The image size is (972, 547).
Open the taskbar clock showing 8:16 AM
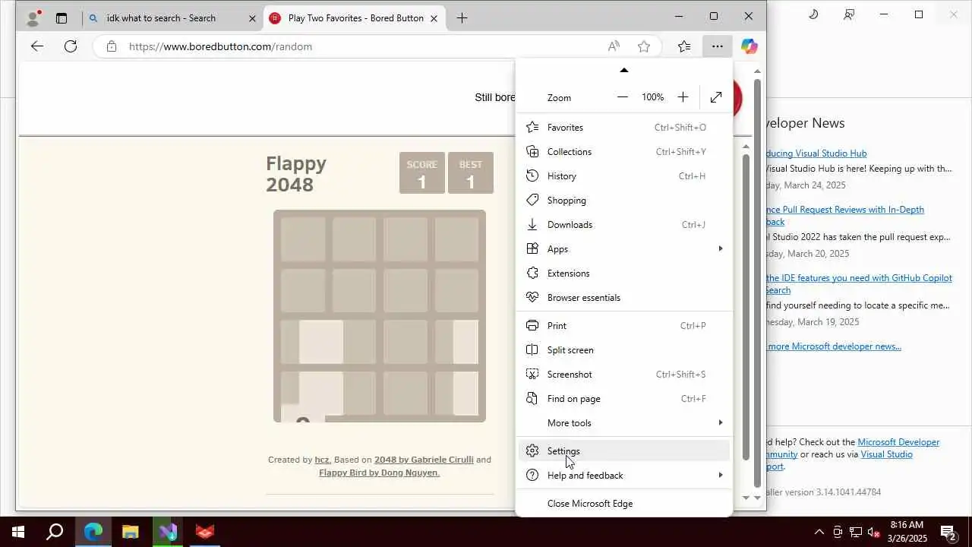(907, 532)
